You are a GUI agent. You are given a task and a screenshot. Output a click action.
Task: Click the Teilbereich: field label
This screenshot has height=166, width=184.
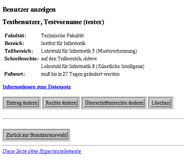[19, 51]
